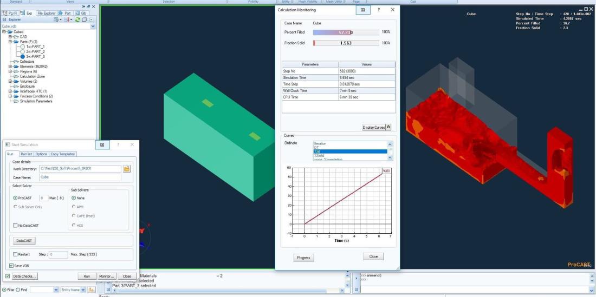This screenshot has height=297, width=596.
Task: Expand the Interfaces HTC (1) node
Action: (x=10, y=91)
